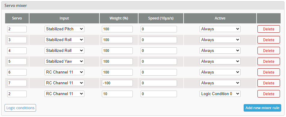Expand the Stabilized Yaw input dropdown
The height and width of the screenshot is (117, 286).
pyautogui.click(x=64, y=61)
